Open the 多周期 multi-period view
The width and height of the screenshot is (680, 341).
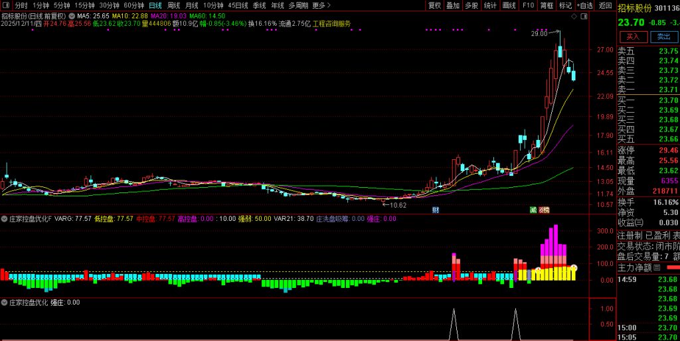298,5
